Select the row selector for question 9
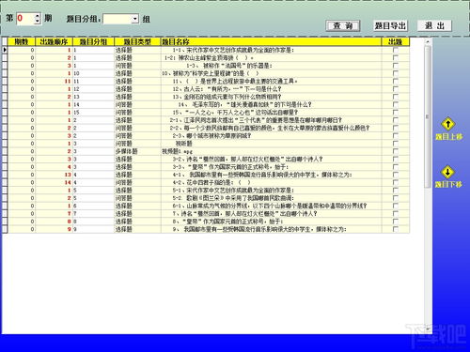This screenshot has height=352, width=470. (5, 229)
